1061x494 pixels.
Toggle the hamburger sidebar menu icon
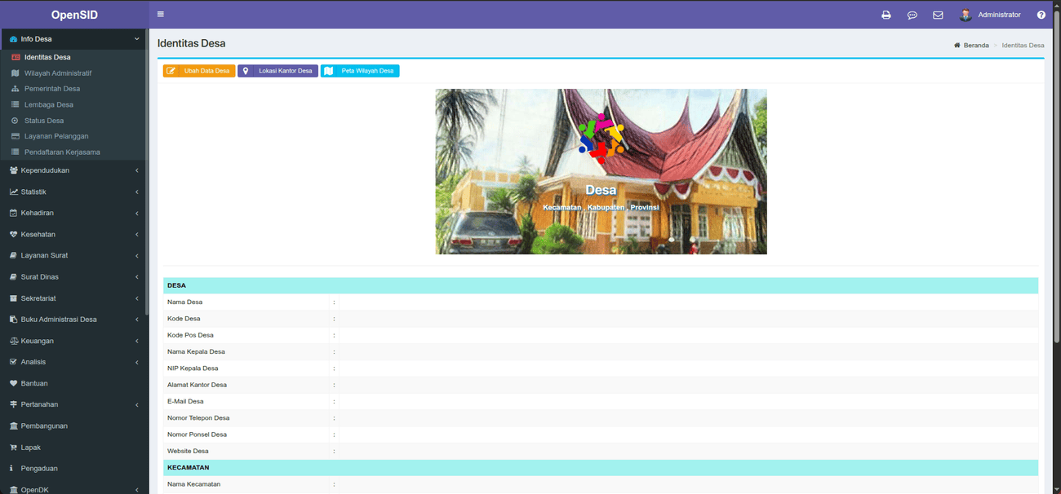tap(160, 14)
